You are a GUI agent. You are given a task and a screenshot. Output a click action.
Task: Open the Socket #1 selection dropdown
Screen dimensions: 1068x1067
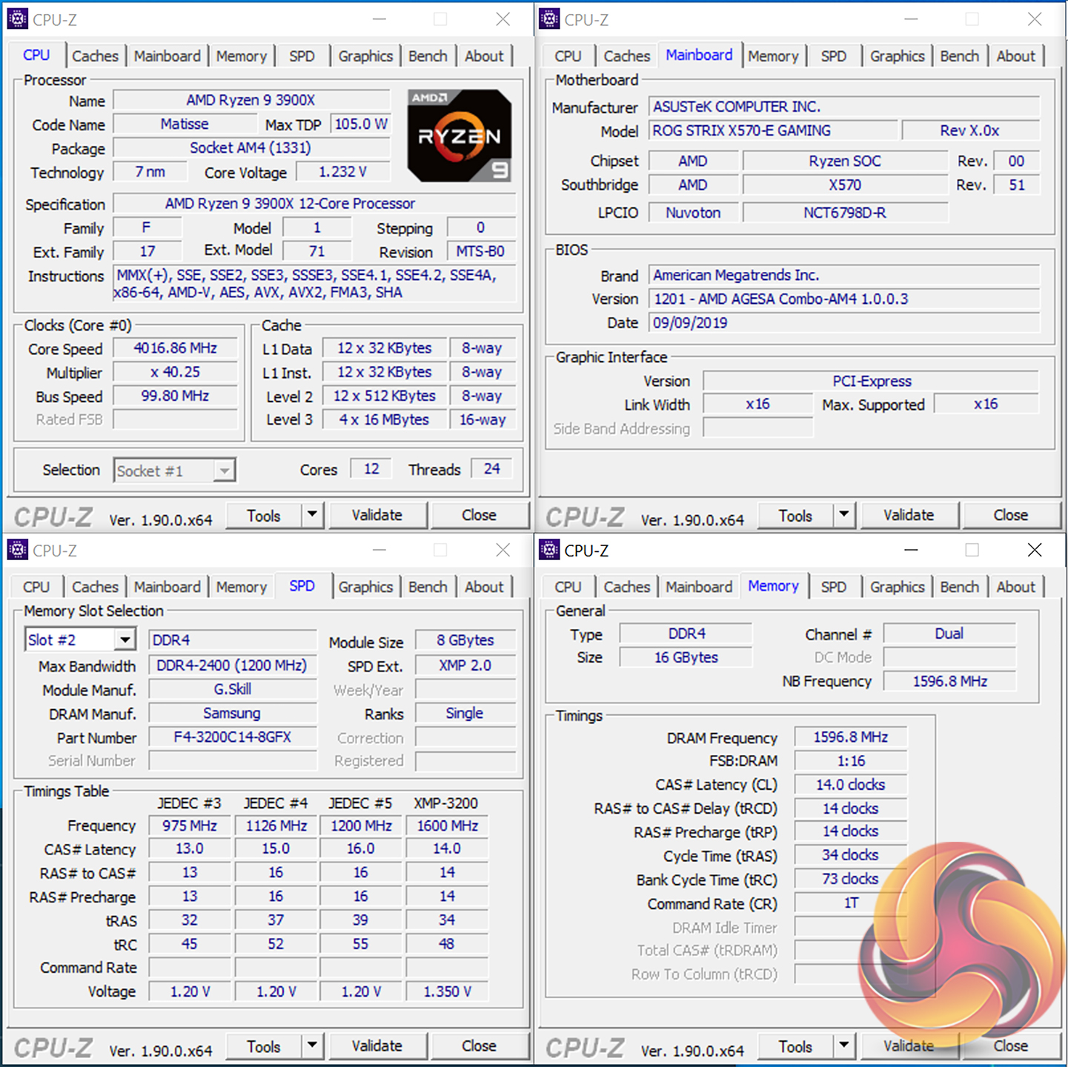pyautogui.click(x=224, y=471)
